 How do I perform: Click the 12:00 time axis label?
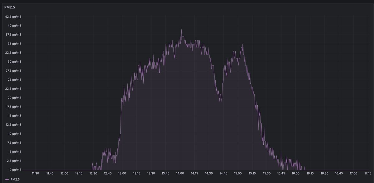65,173
